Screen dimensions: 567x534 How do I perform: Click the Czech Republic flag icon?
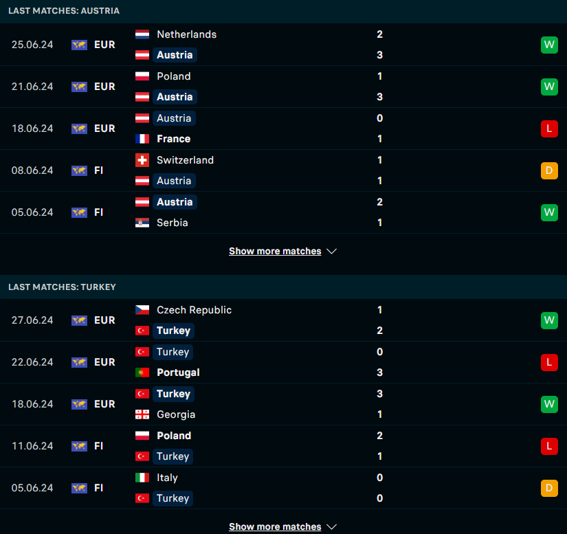pyautogui.click(x=142, y=310)
